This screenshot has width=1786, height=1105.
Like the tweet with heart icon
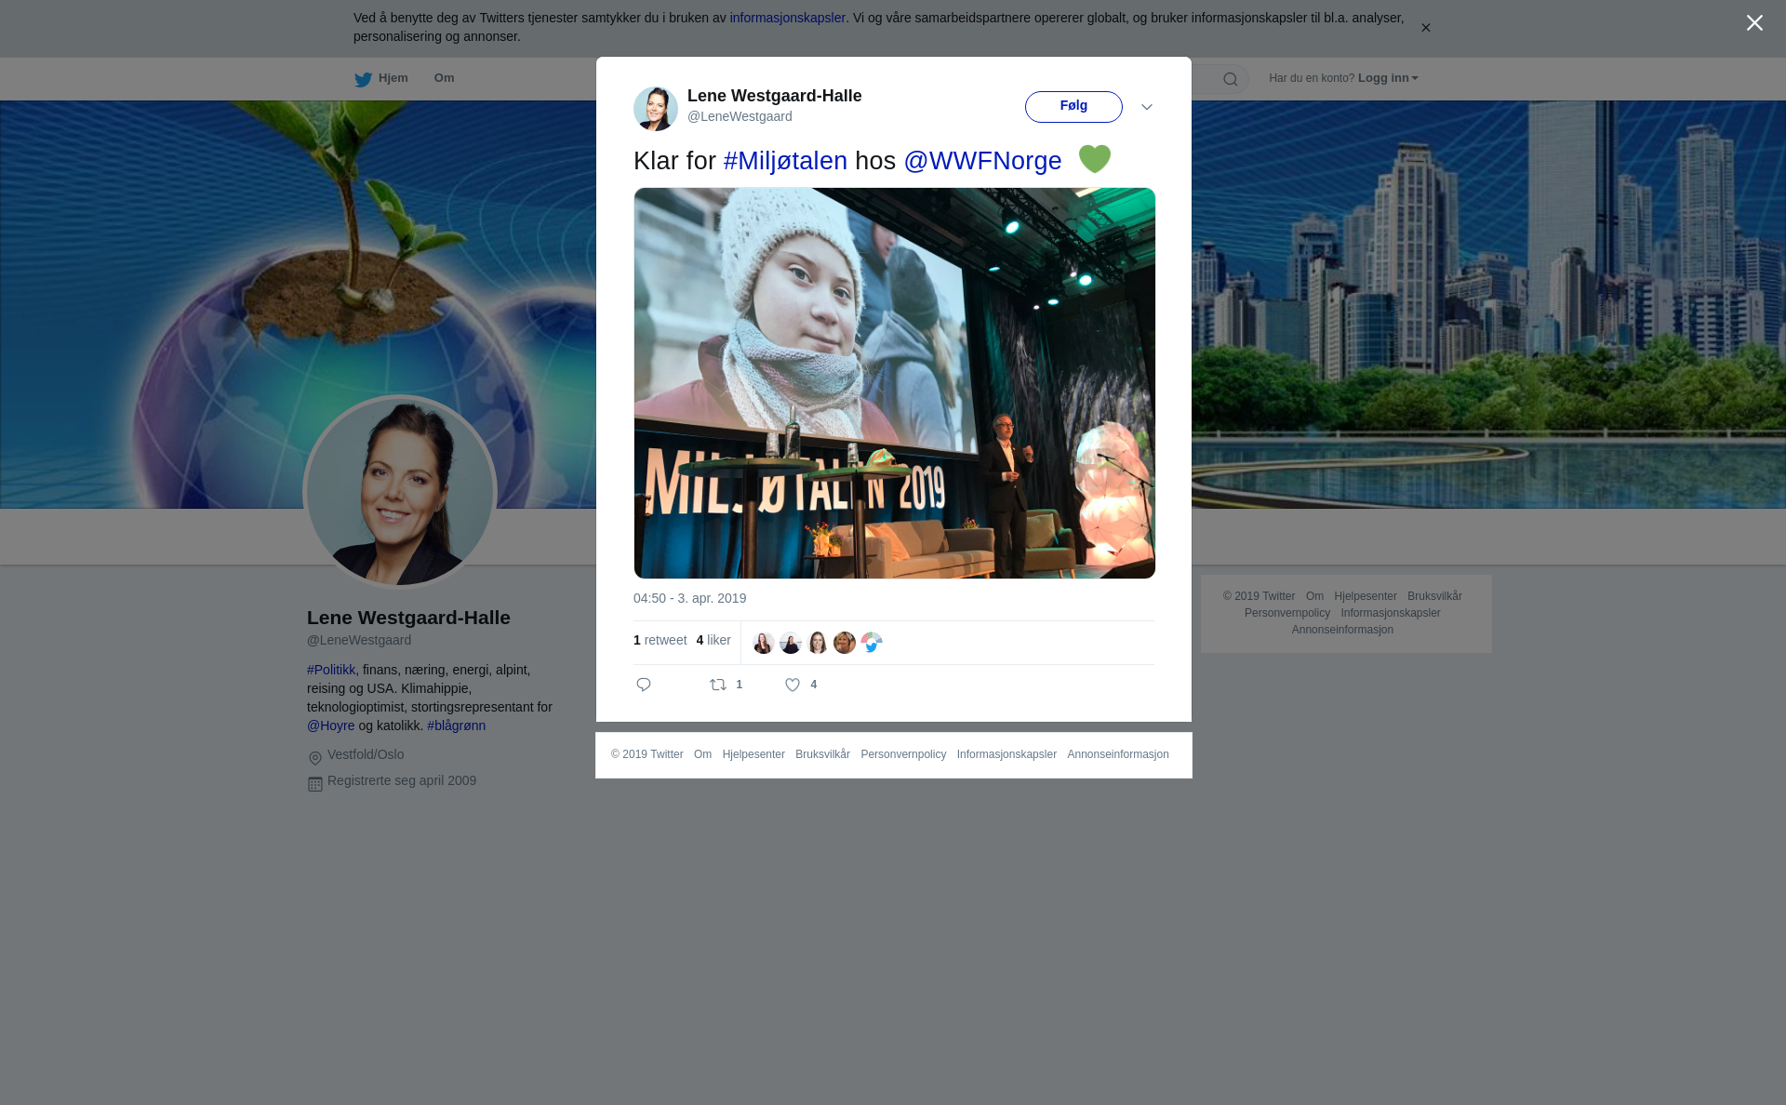click(x=793, y=685)
